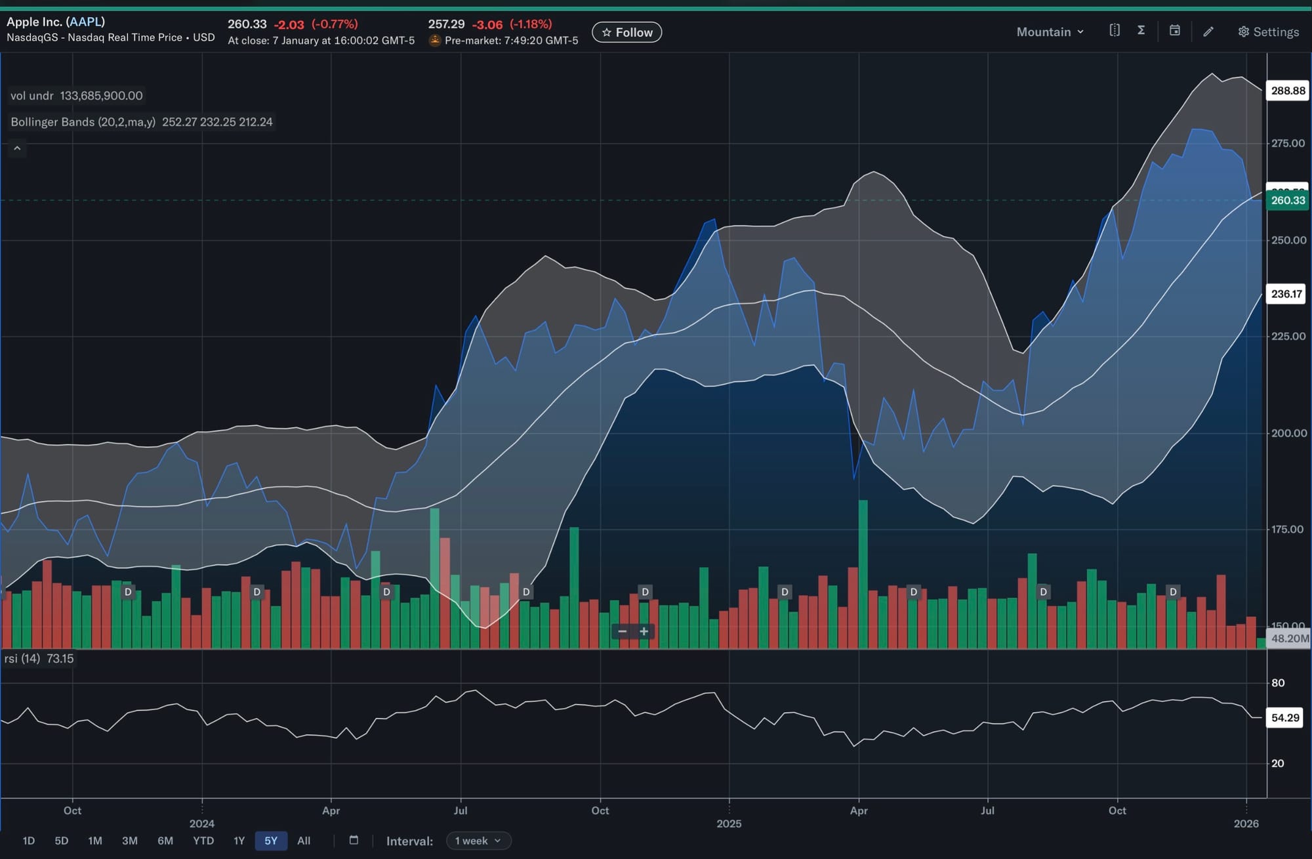Open the Mountain chart type dropdown
This screenshot has height=859, width=1312.
(x=1050, y=31)
